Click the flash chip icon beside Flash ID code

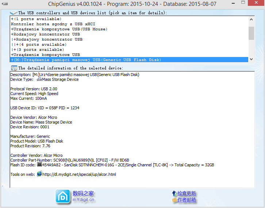[x=39, y=164]
